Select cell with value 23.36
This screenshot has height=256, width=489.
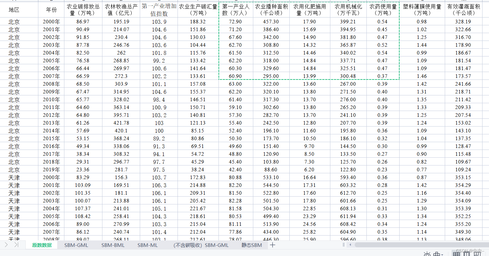click(83, 170)
